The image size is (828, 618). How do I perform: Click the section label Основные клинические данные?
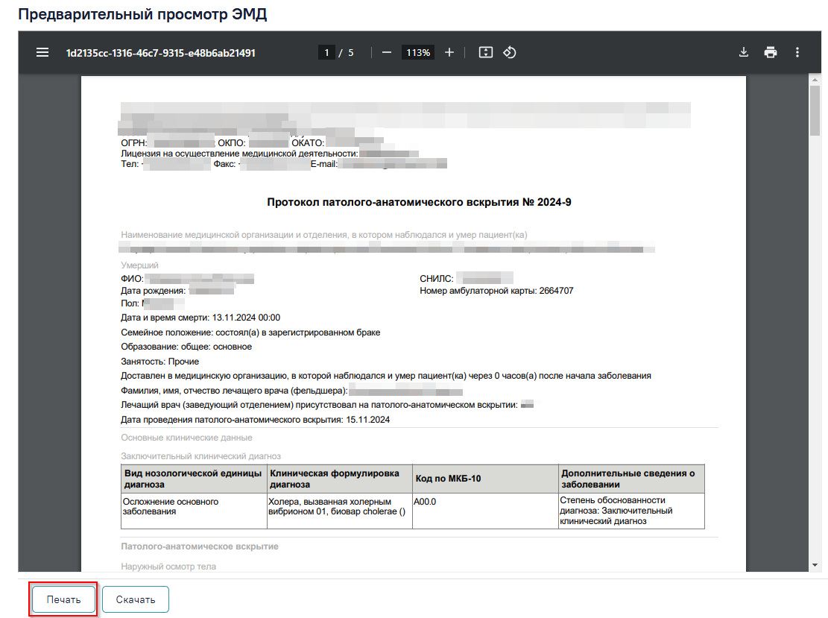pyautogui.click(x=186, y=438)
